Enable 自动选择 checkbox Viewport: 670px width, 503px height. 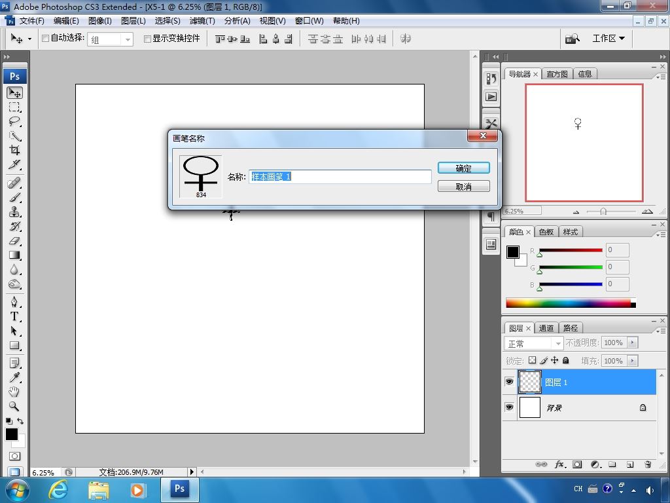click(x=45, y=39)
